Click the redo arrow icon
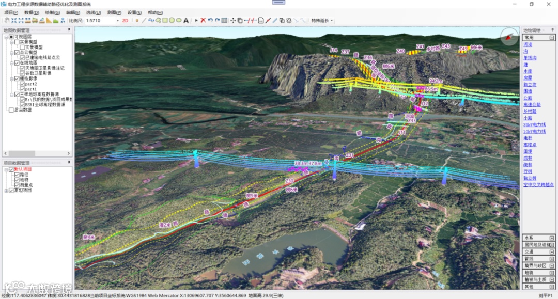Image resolution: width=558 pixels, height=299 pixels. click(x=217, y=21)
